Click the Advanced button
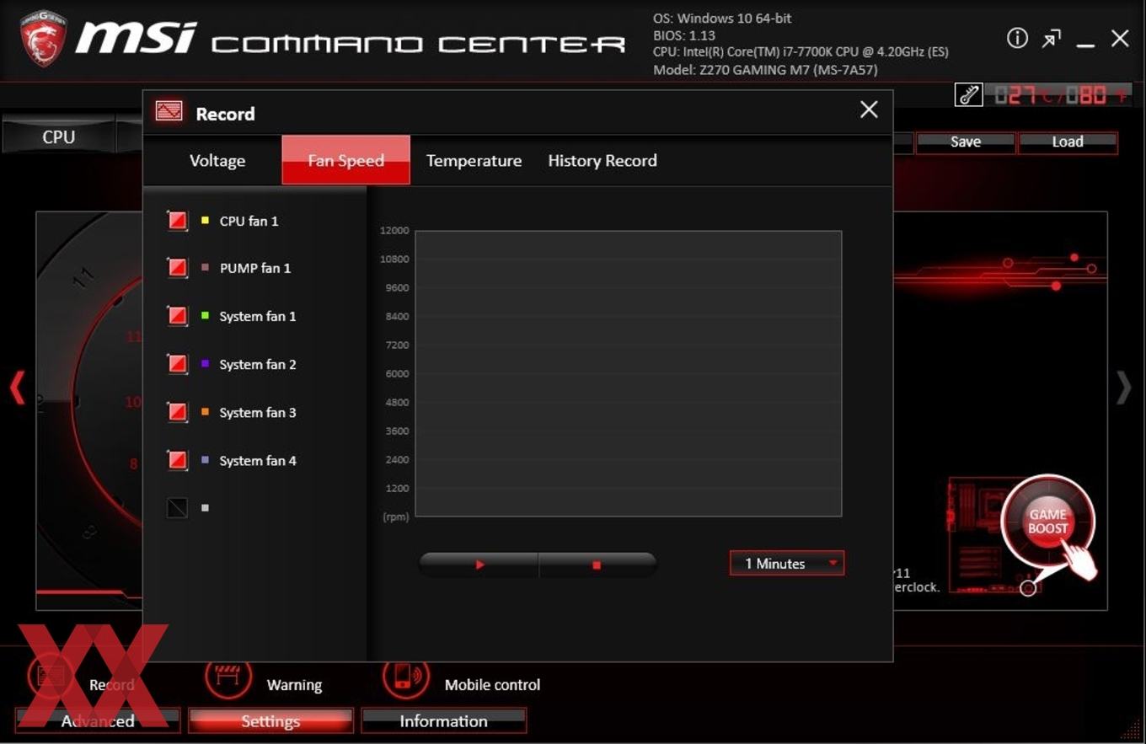 98,721
